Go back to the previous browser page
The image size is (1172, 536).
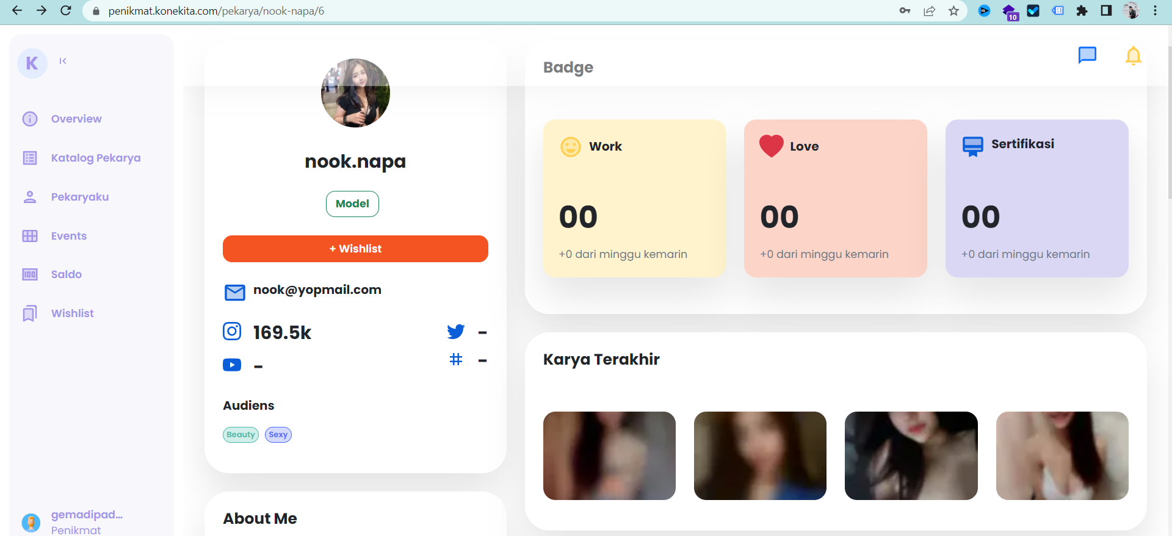tap(17, 10)
